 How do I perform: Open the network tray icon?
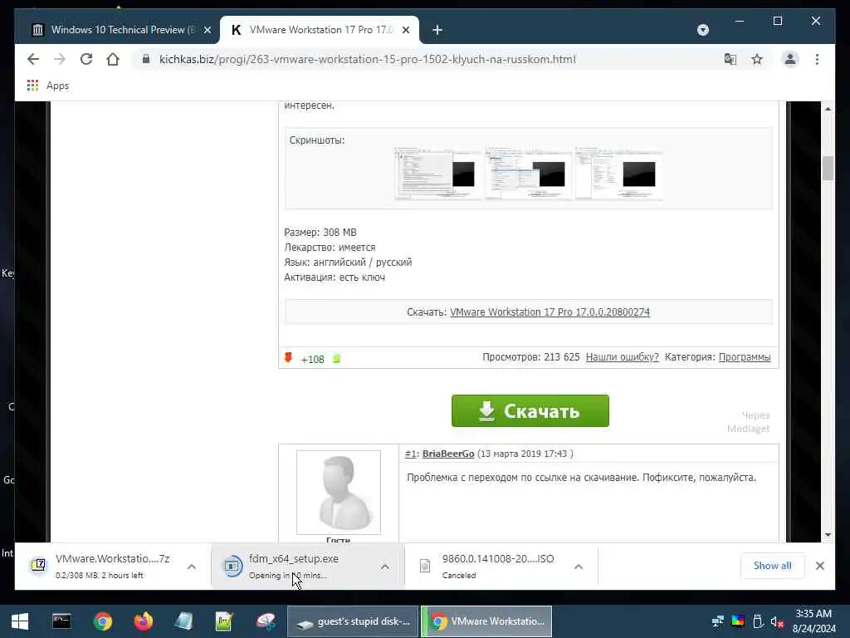[x=718, y=621]
